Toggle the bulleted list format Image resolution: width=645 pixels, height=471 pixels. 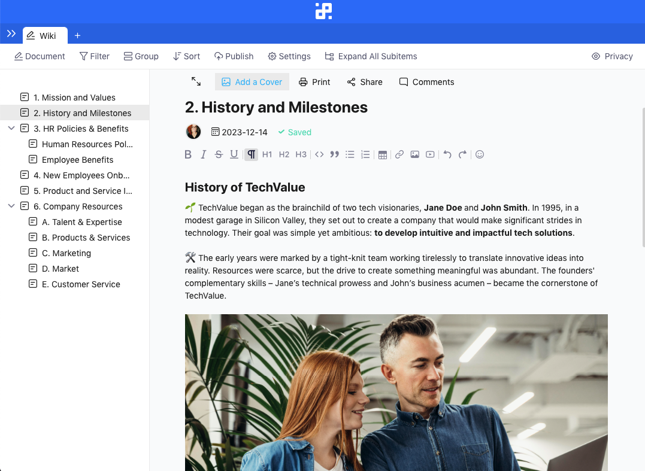tap(350, 154)
